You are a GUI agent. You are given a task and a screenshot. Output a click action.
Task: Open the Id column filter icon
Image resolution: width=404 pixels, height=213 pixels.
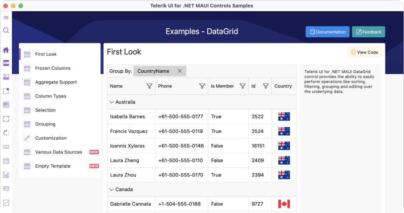(x=266, y=86)
